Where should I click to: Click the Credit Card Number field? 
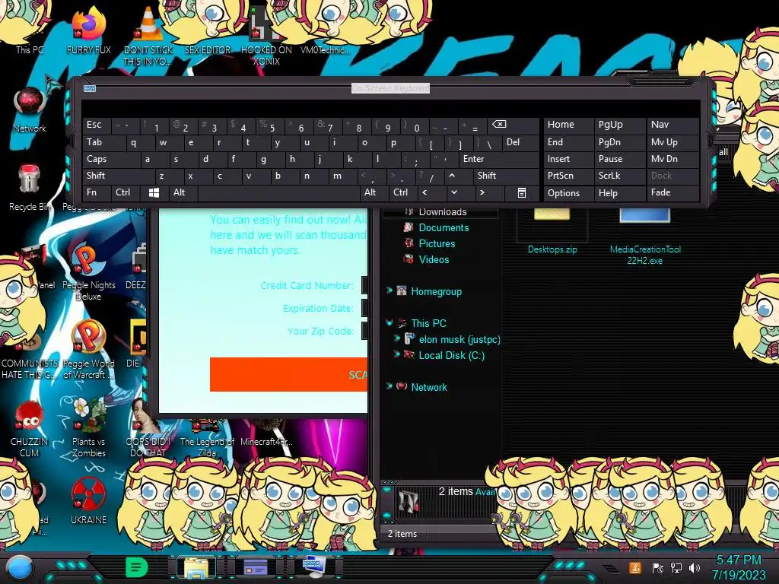click(364, 285)
